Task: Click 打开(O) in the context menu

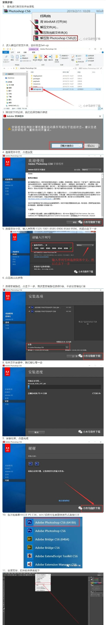Action: coord(45,16)
